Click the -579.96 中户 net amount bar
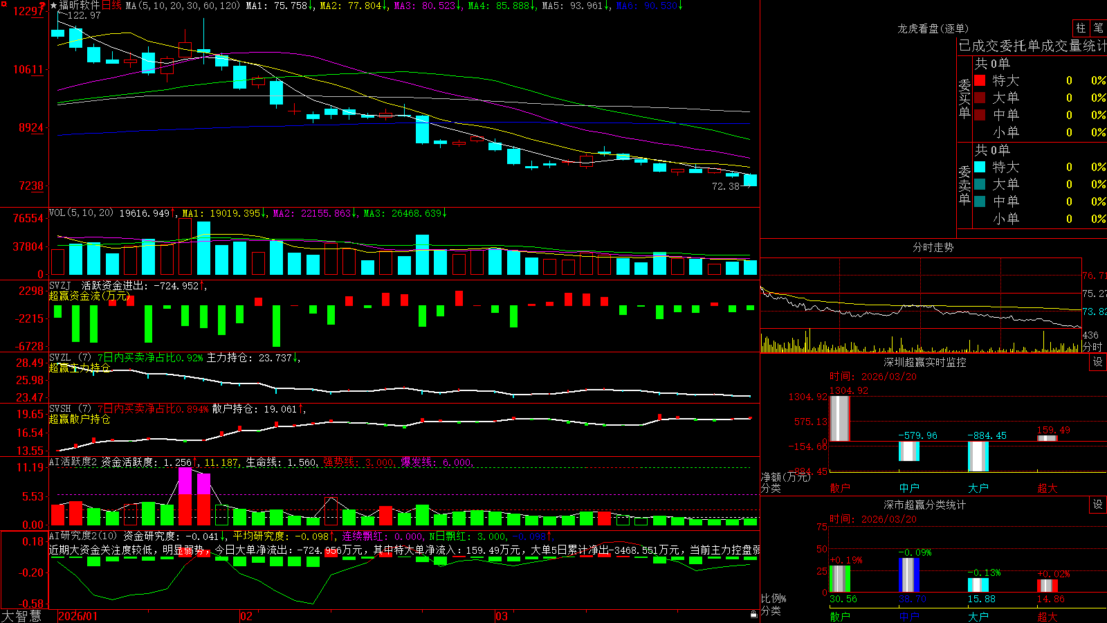Screen dimensions: 1107x623 click(x=909, y=451)
